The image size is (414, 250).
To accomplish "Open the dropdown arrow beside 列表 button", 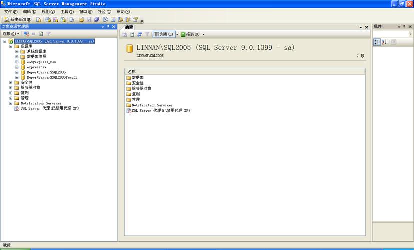I will coord(177,34).
